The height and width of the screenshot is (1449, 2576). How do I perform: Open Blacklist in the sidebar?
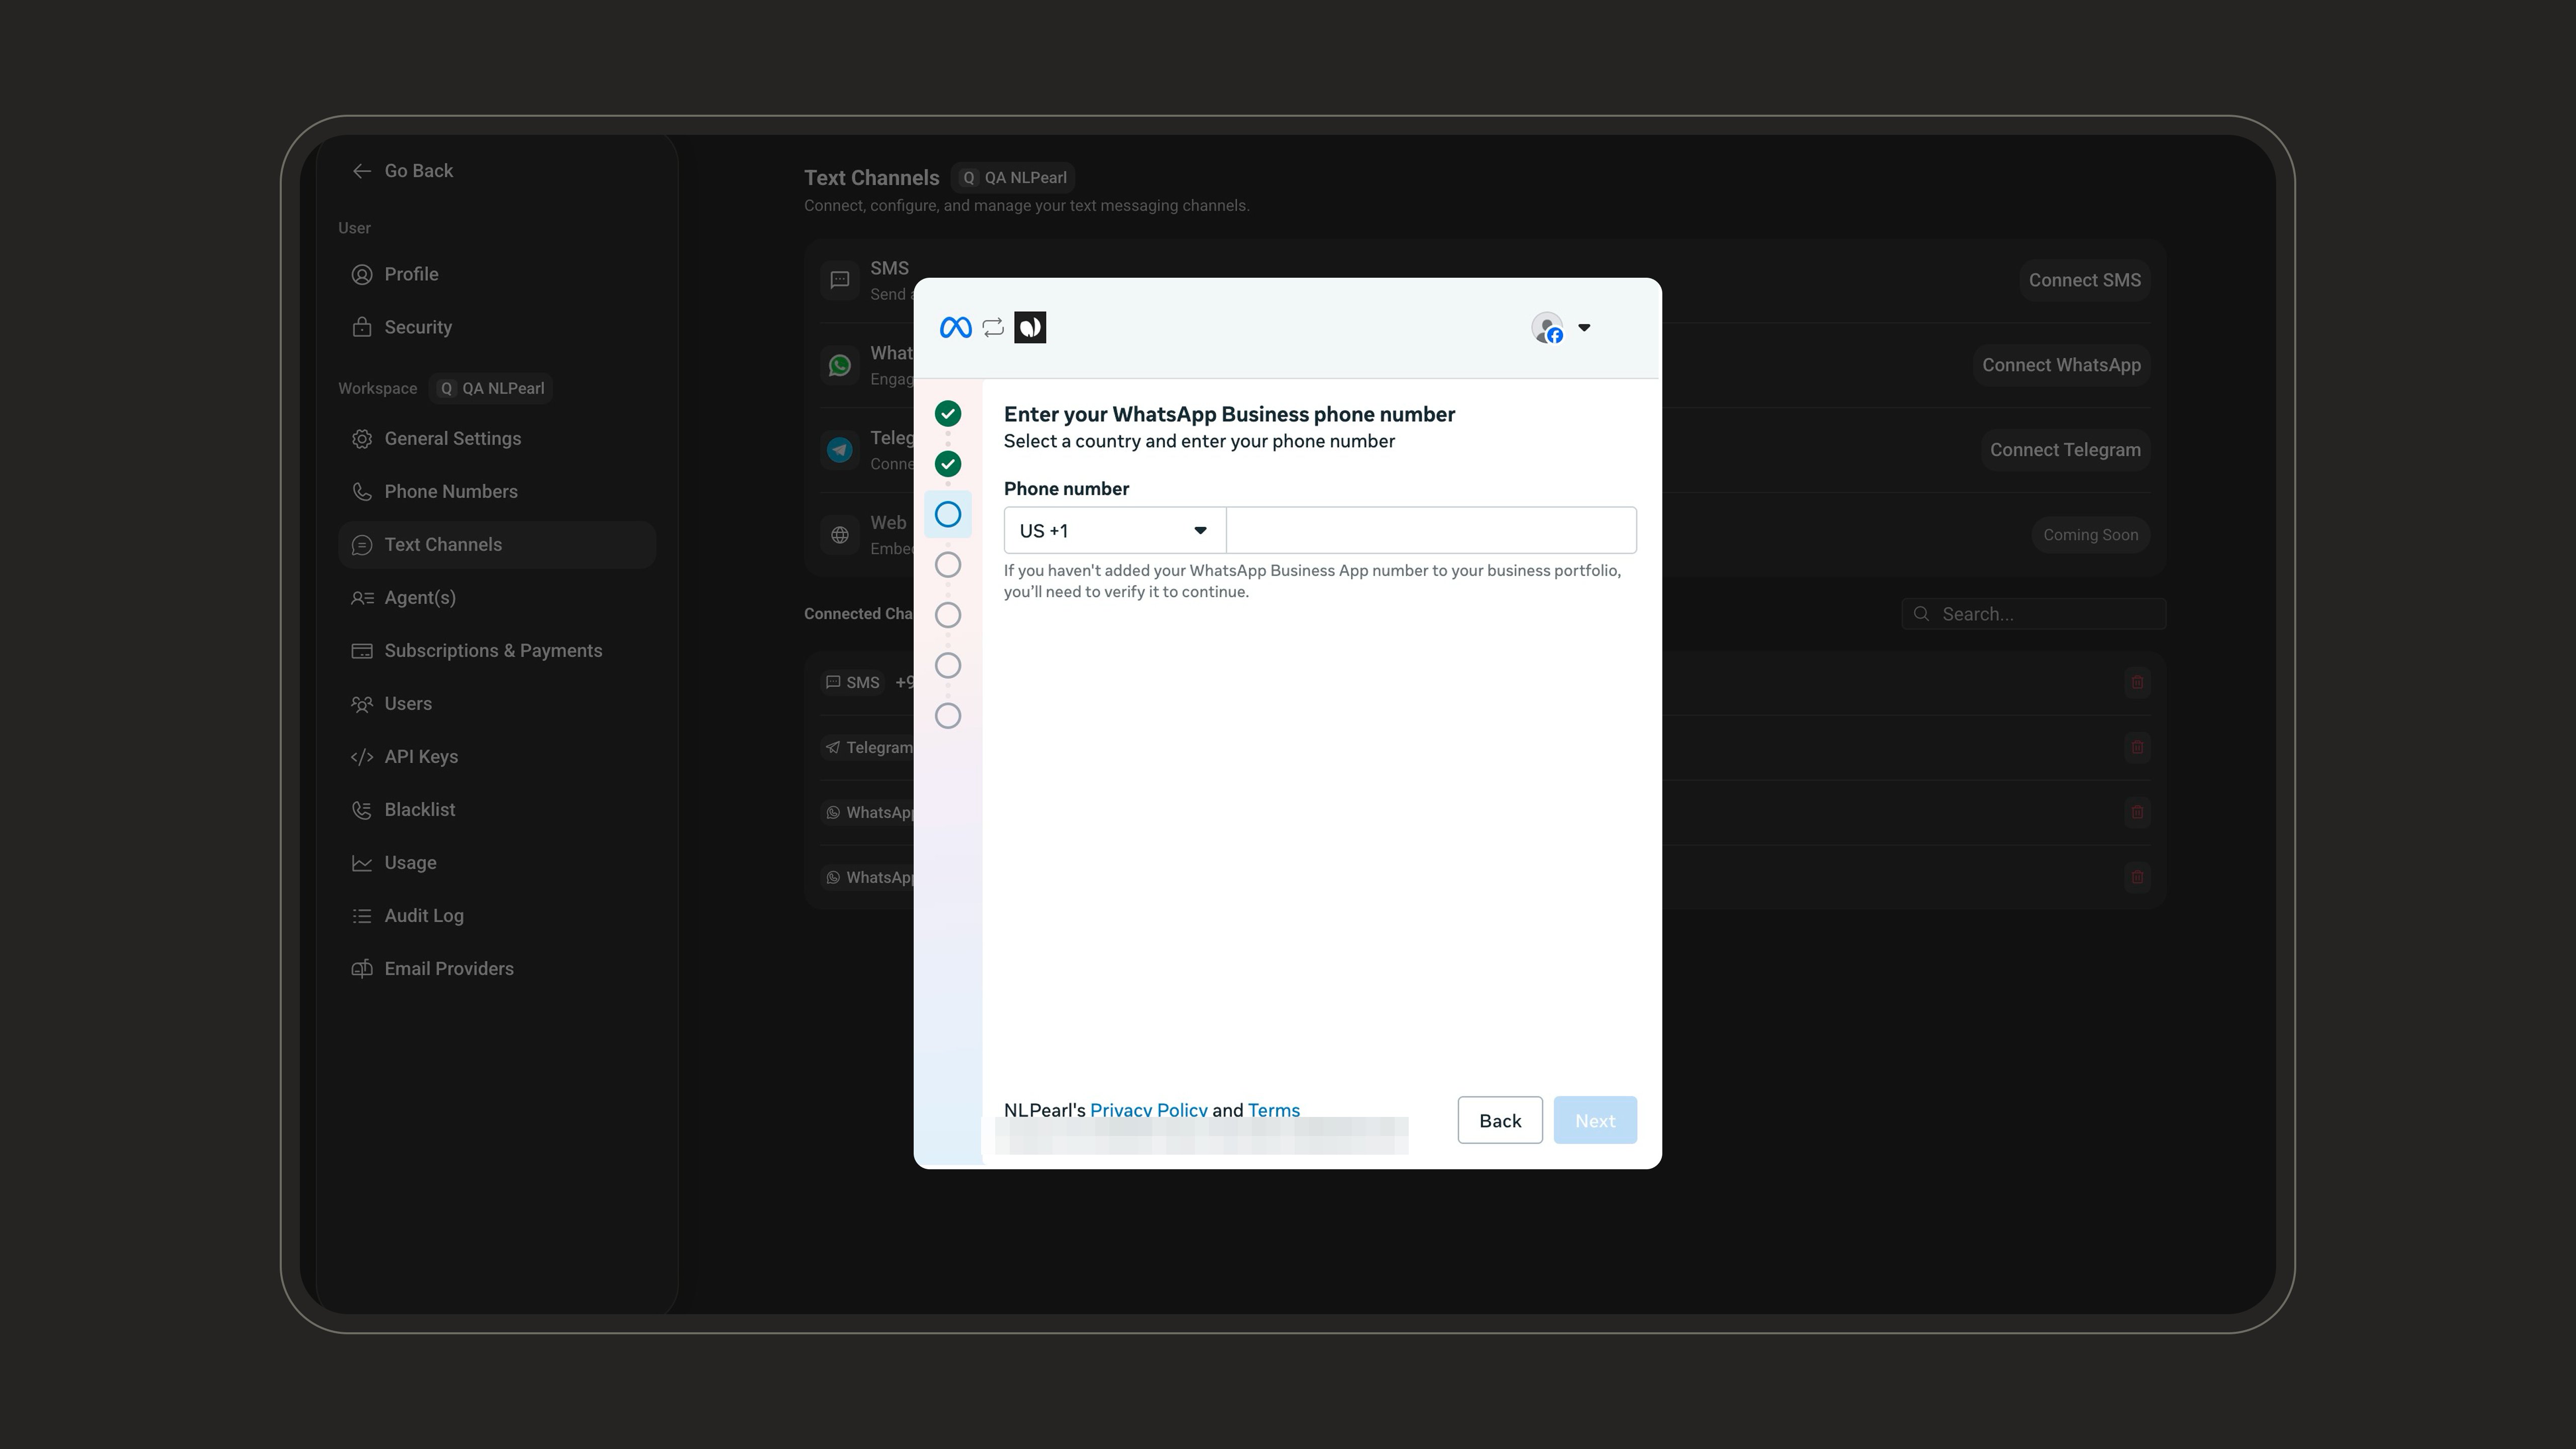click(496, 809)
